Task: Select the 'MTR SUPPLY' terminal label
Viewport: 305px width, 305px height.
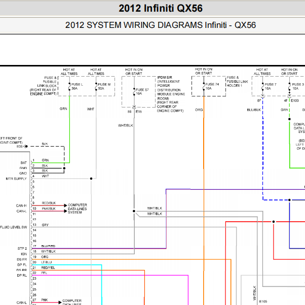Action: pos(16,179)
